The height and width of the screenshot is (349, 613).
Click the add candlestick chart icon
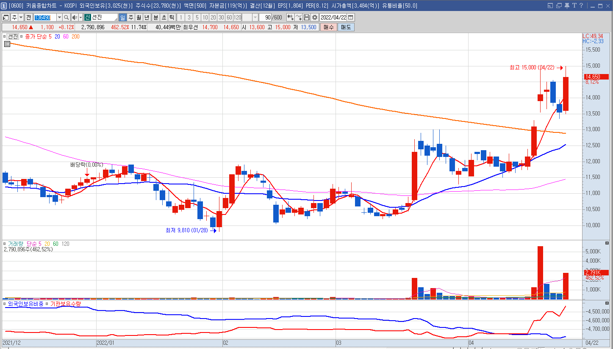[x=291, y=17]
